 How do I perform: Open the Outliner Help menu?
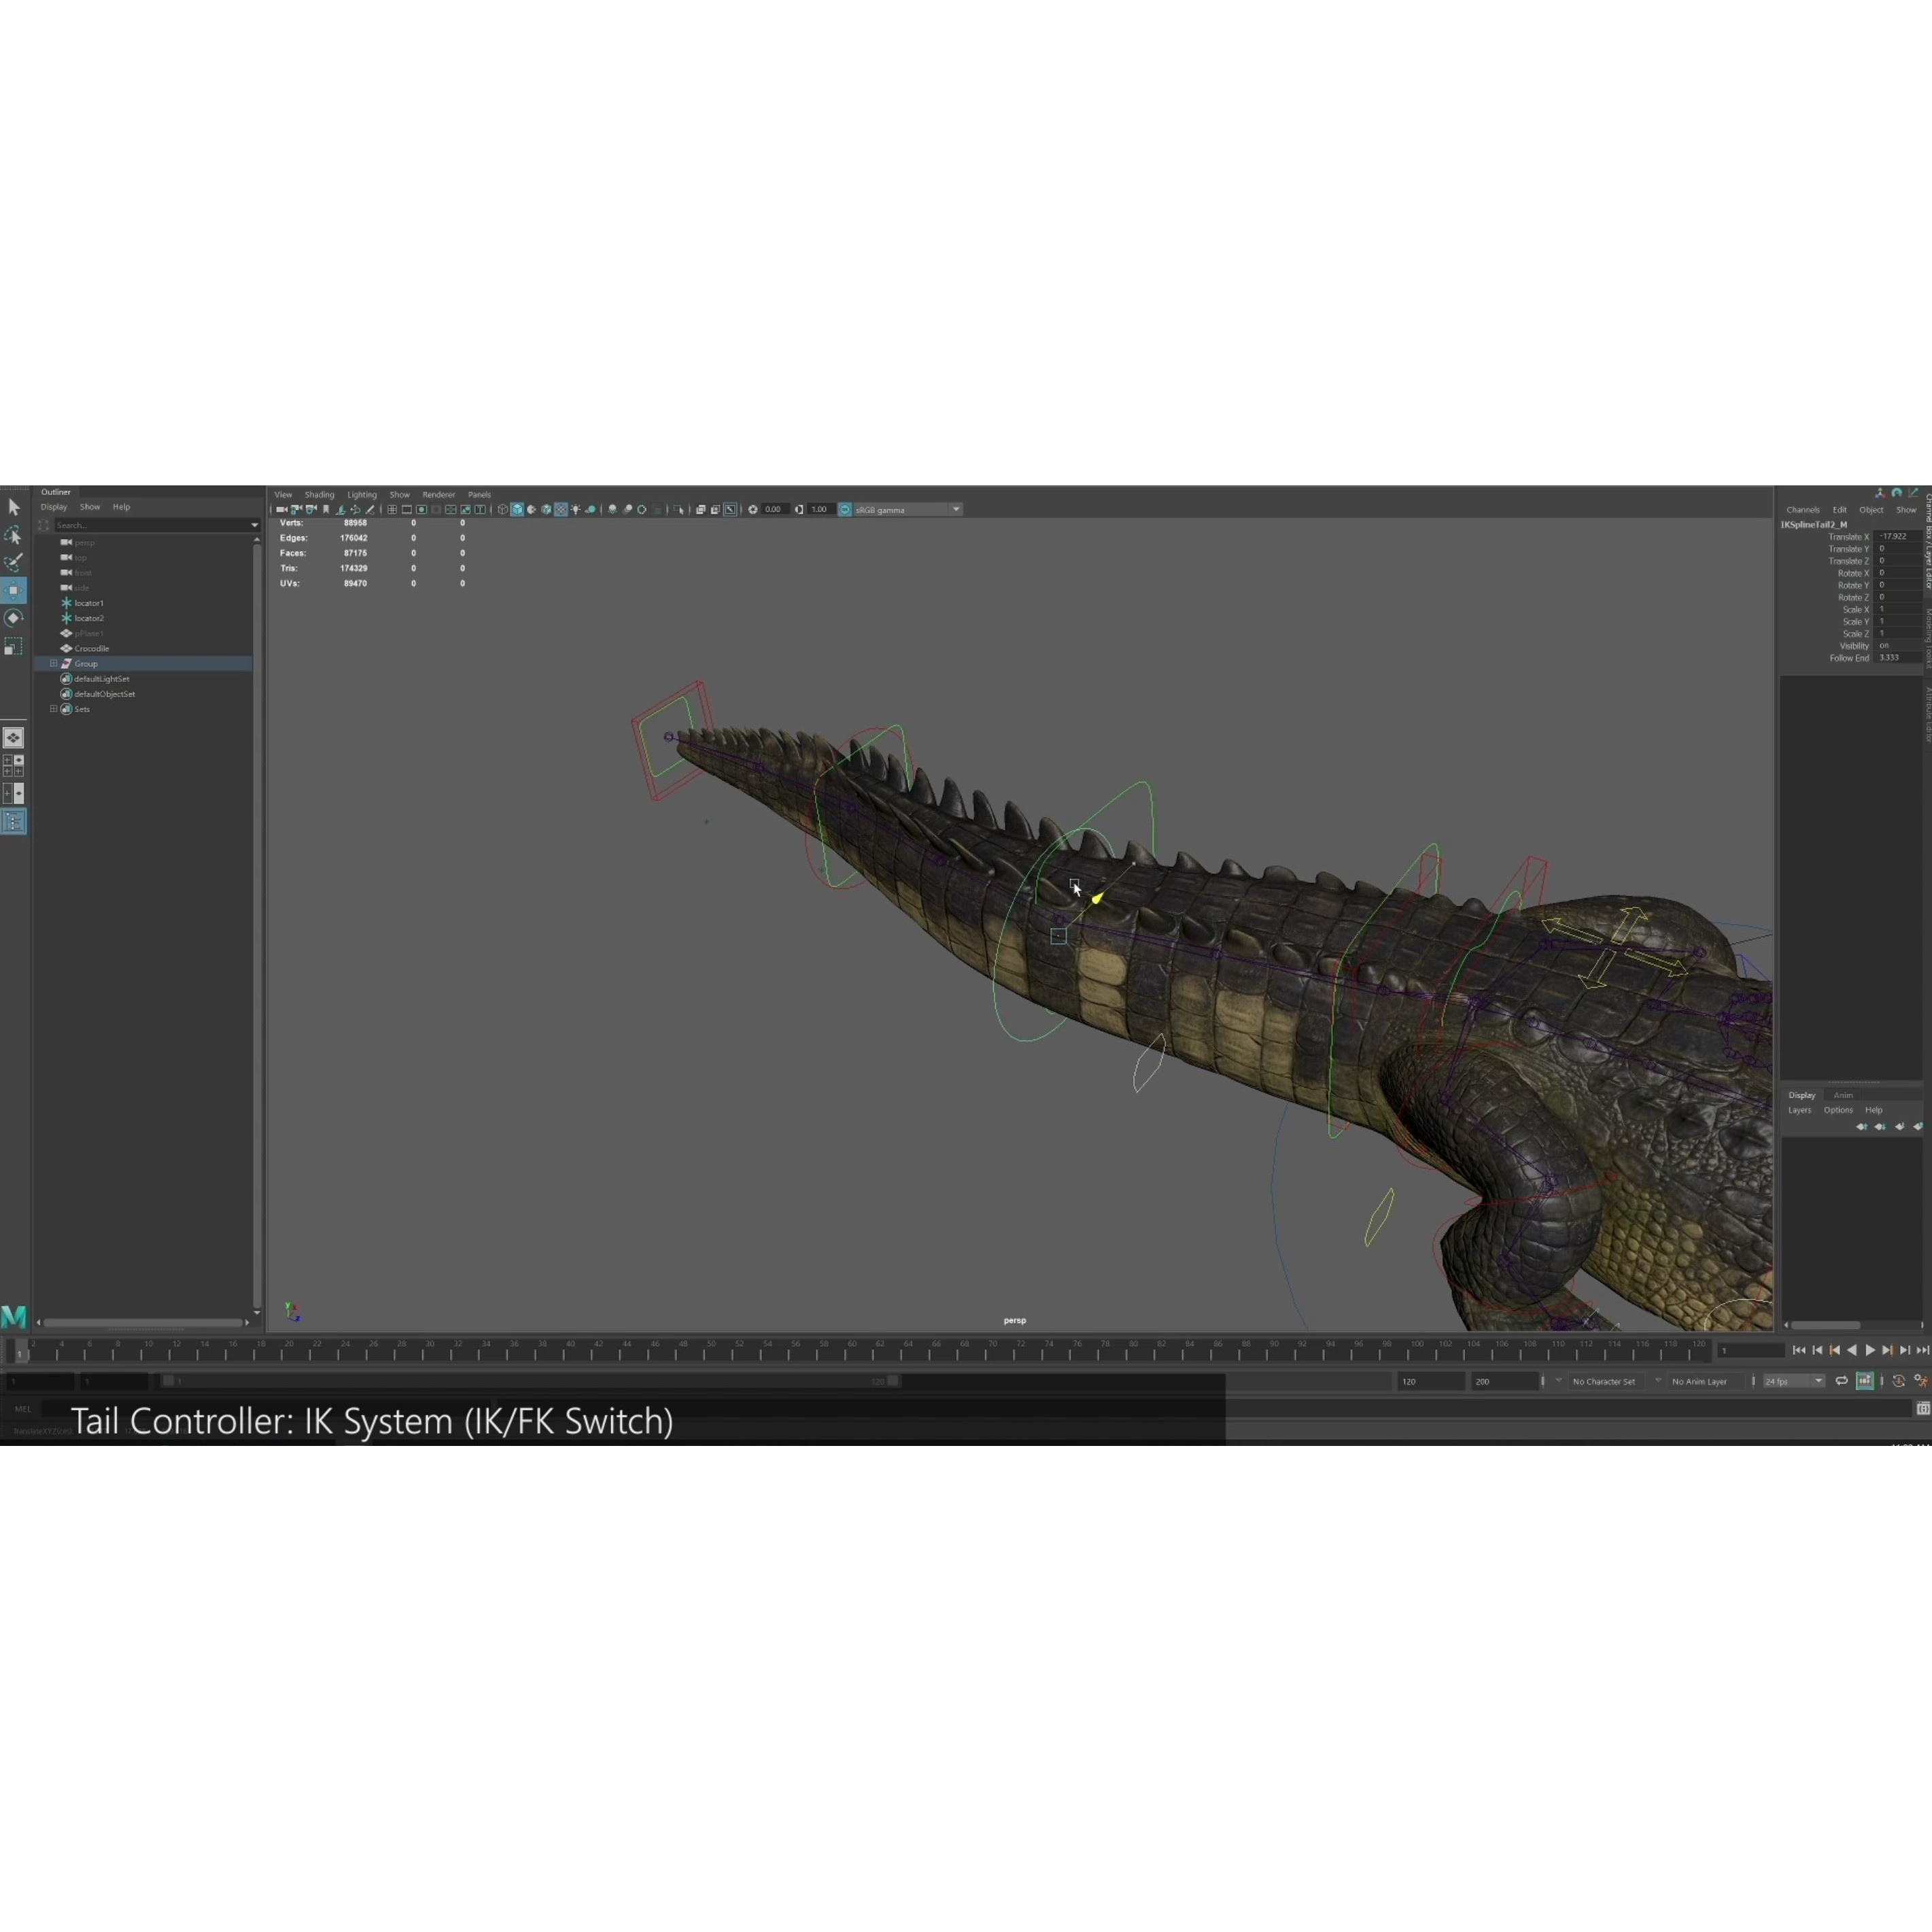[121, 507]
